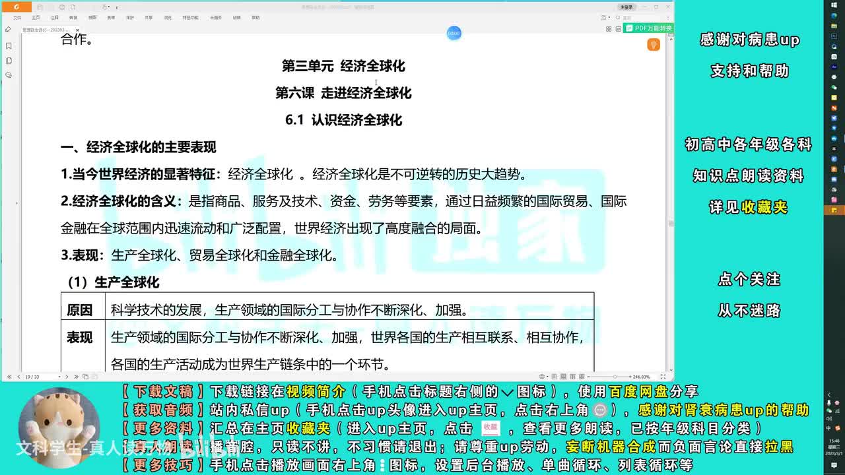Toggle full screen view in status bar

(663, 377)
